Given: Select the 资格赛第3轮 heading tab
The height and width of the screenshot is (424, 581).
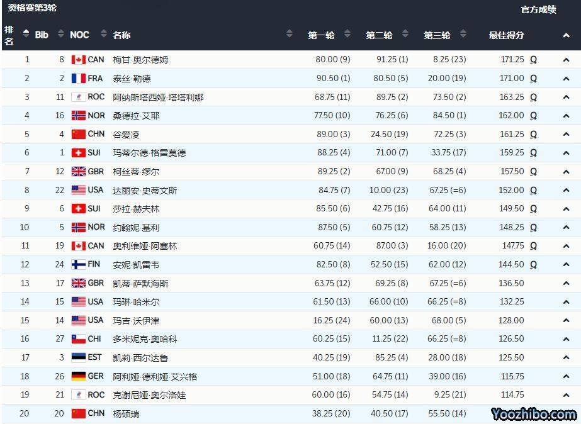Looking at the screenshot, I should (x=31, y=8).
